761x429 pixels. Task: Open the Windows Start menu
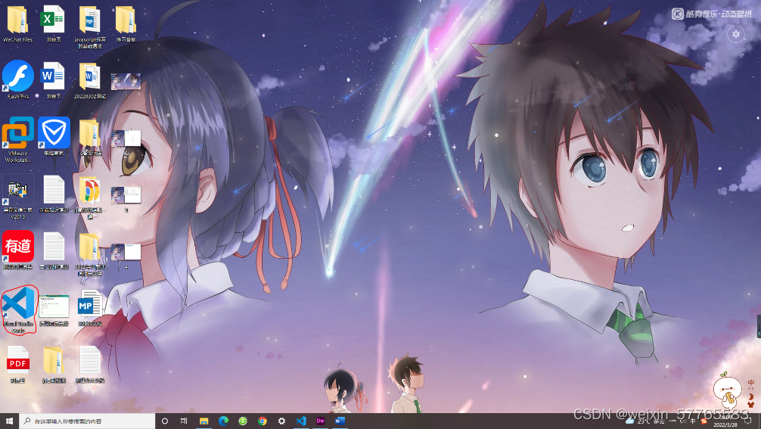click(x=9, y=421)
